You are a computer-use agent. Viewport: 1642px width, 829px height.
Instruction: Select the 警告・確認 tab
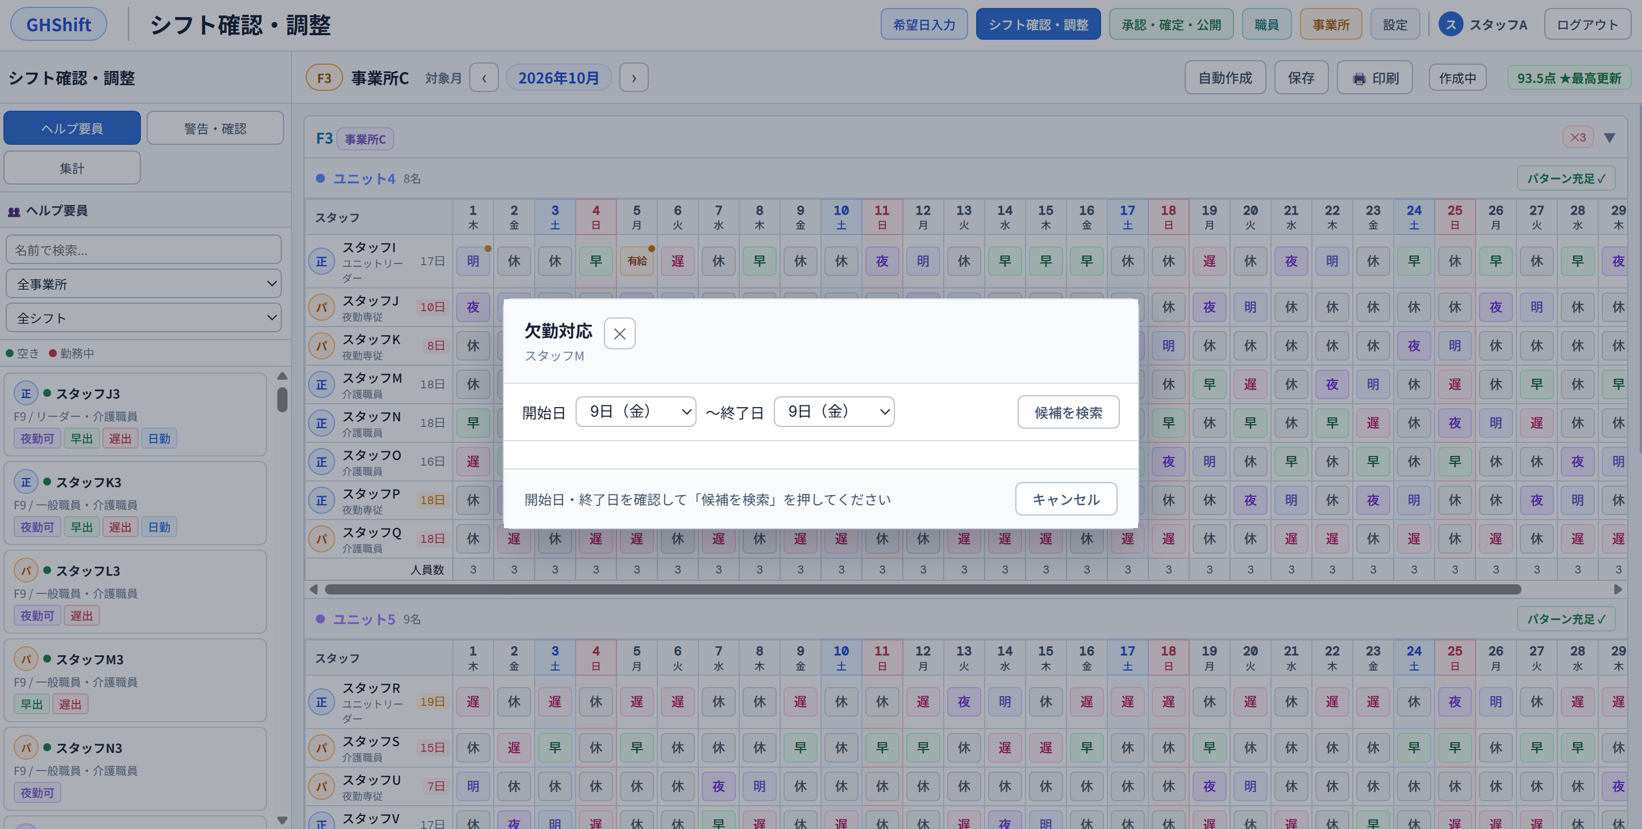coord(215,128)
